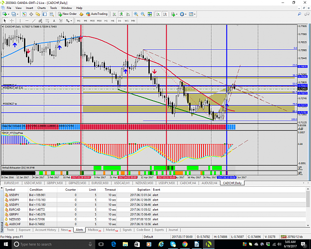Screen dimensions: 311x249
Task: Select the M1 timeframe
Action: point(79,20)
